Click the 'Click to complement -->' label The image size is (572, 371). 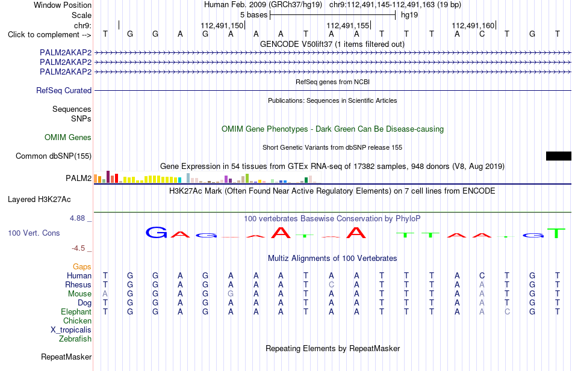click(x=49, y=35)
